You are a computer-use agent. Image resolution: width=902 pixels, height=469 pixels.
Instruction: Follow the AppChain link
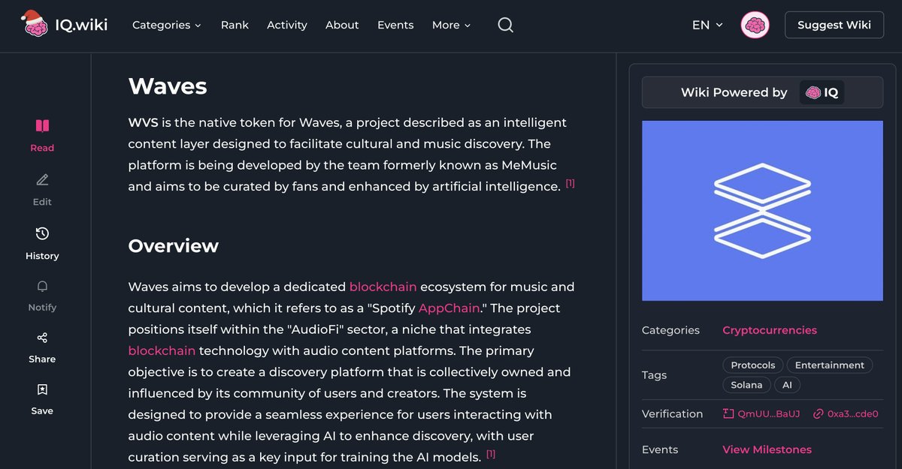coord(449,308)
